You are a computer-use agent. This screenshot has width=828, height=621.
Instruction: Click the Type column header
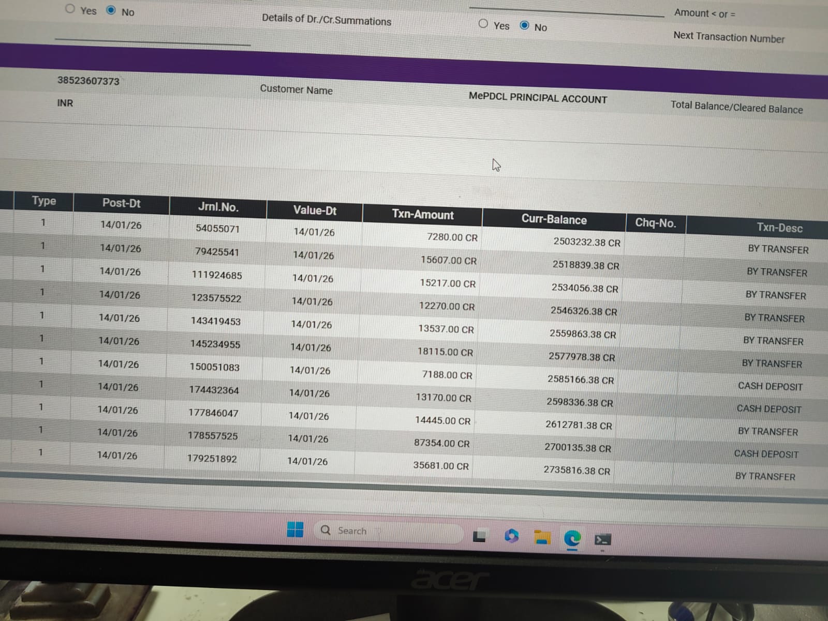pyautogui.click(x=44, y=201)
